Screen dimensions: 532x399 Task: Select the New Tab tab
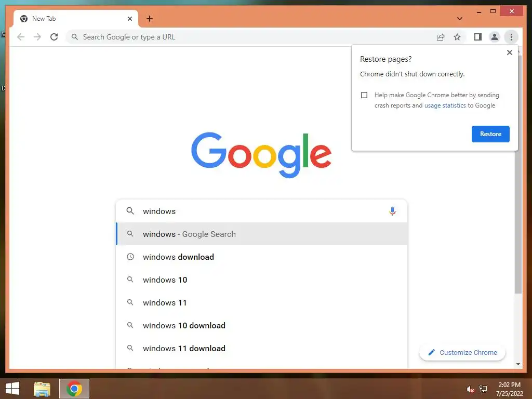[x=76, y=19]
